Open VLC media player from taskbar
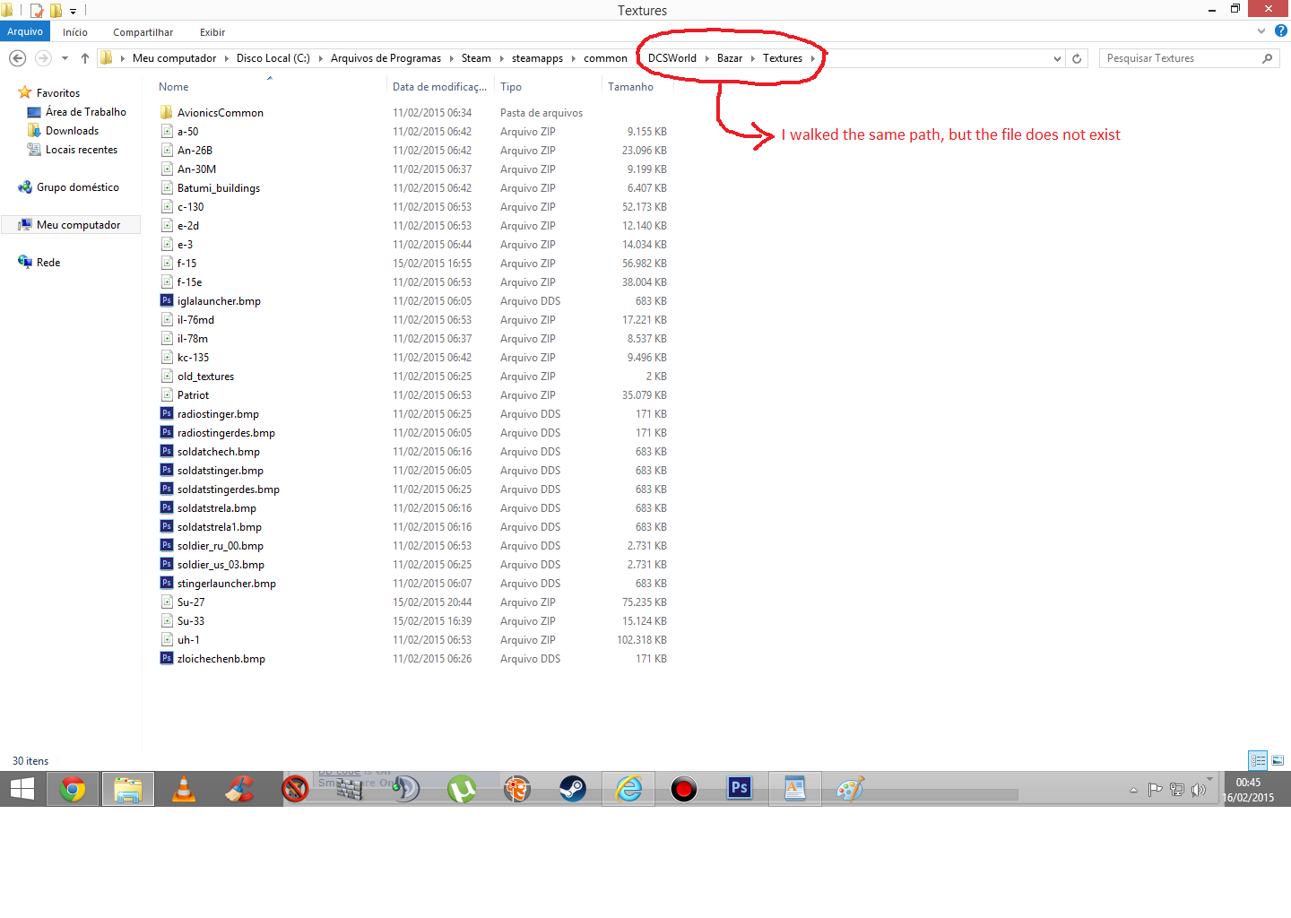Screen dimensions: 1291x918 184,790
